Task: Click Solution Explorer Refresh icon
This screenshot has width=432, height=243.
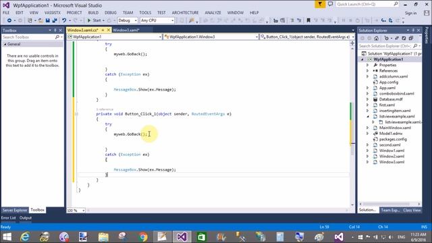Action: click(404, 38)
